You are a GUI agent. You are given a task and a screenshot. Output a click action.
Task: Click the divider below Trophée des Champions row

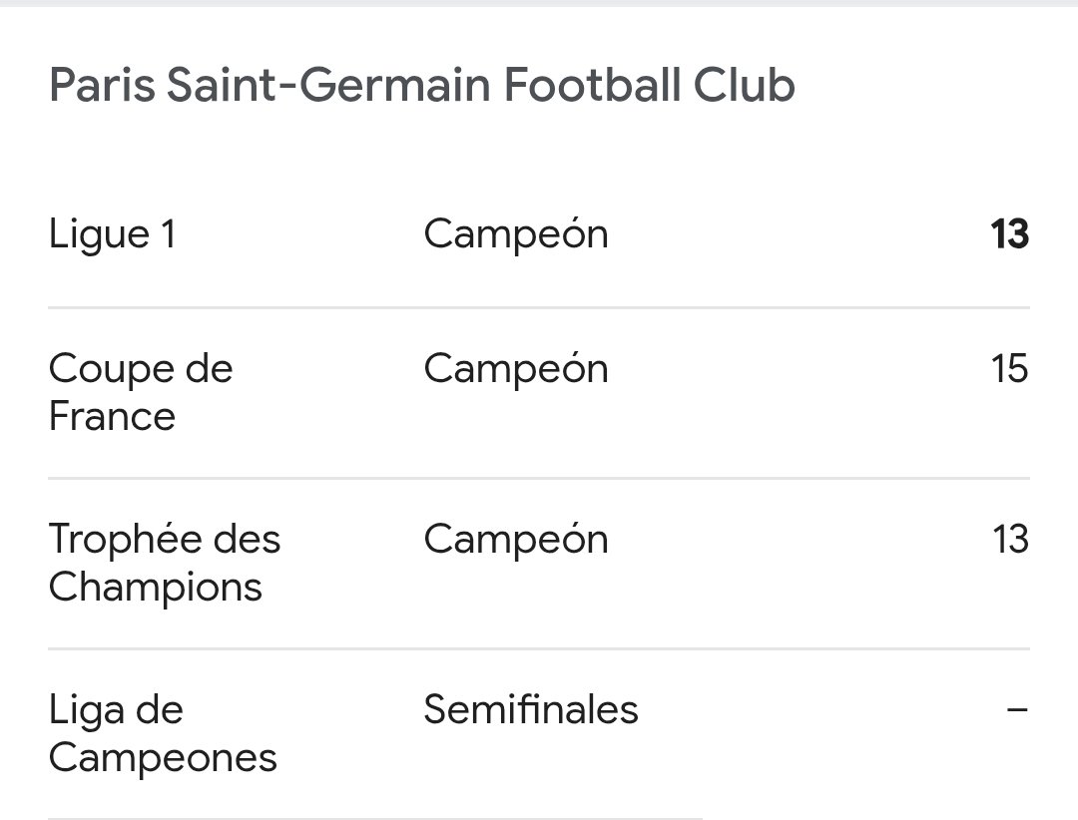(539, 648)
